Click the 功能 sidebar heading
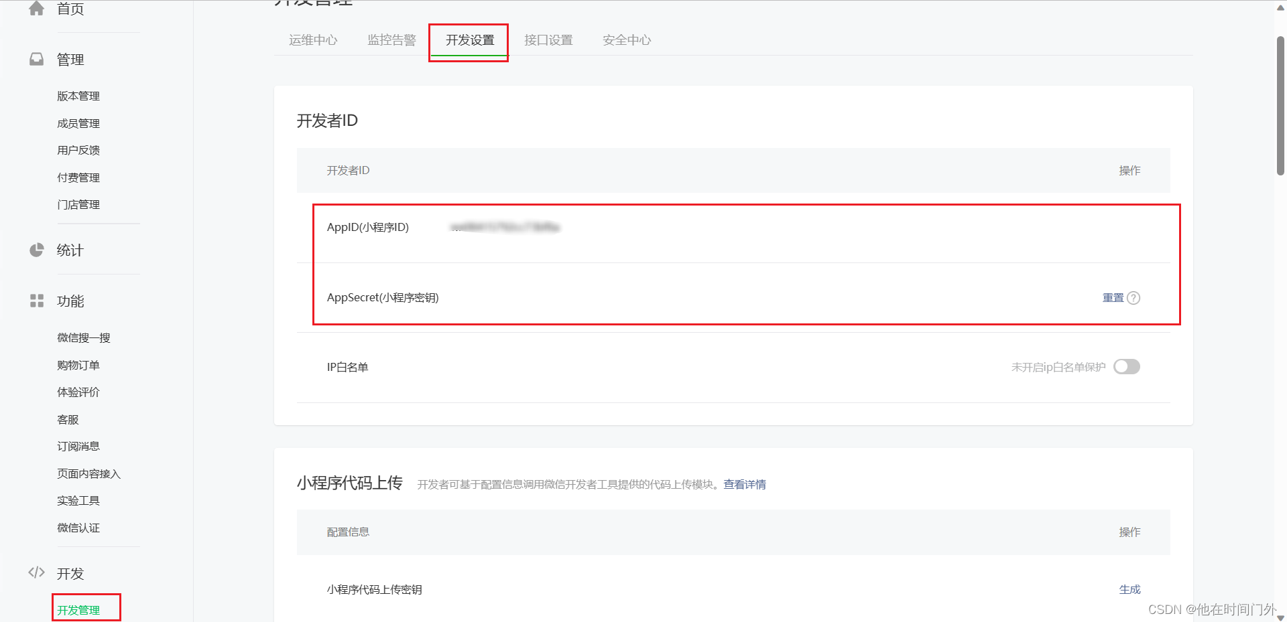The height and width of the screenshot is (622, 1287). pyautogui.click(x=70, y=301)
